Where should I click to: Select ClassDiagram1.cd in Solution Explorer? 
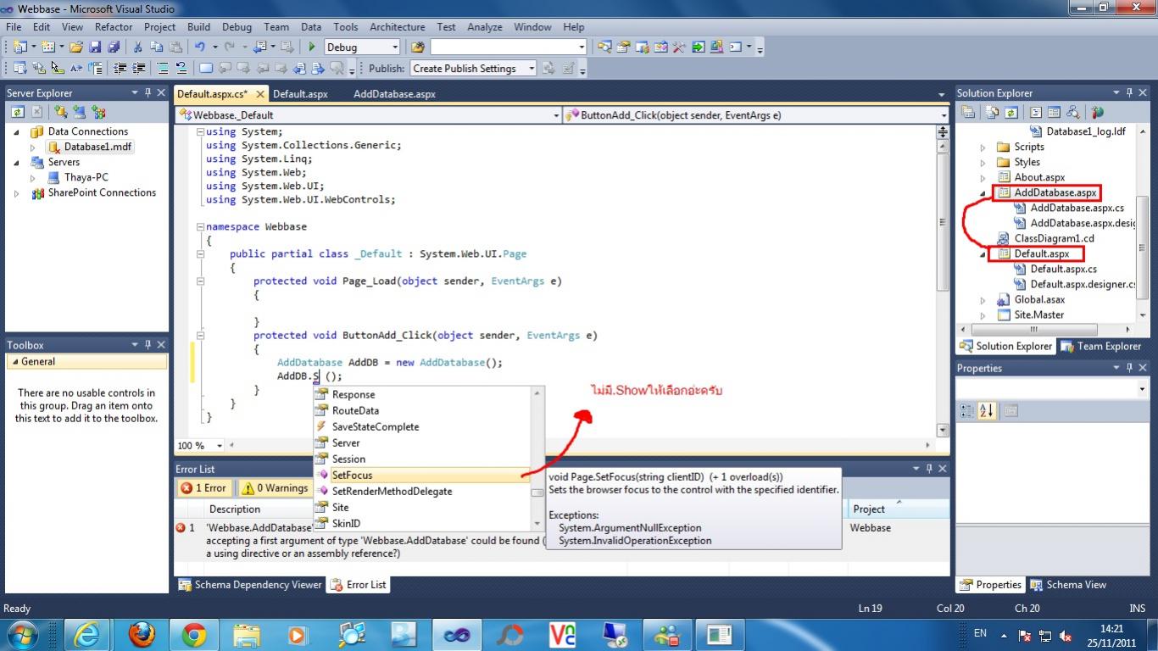coord(1054,239)
